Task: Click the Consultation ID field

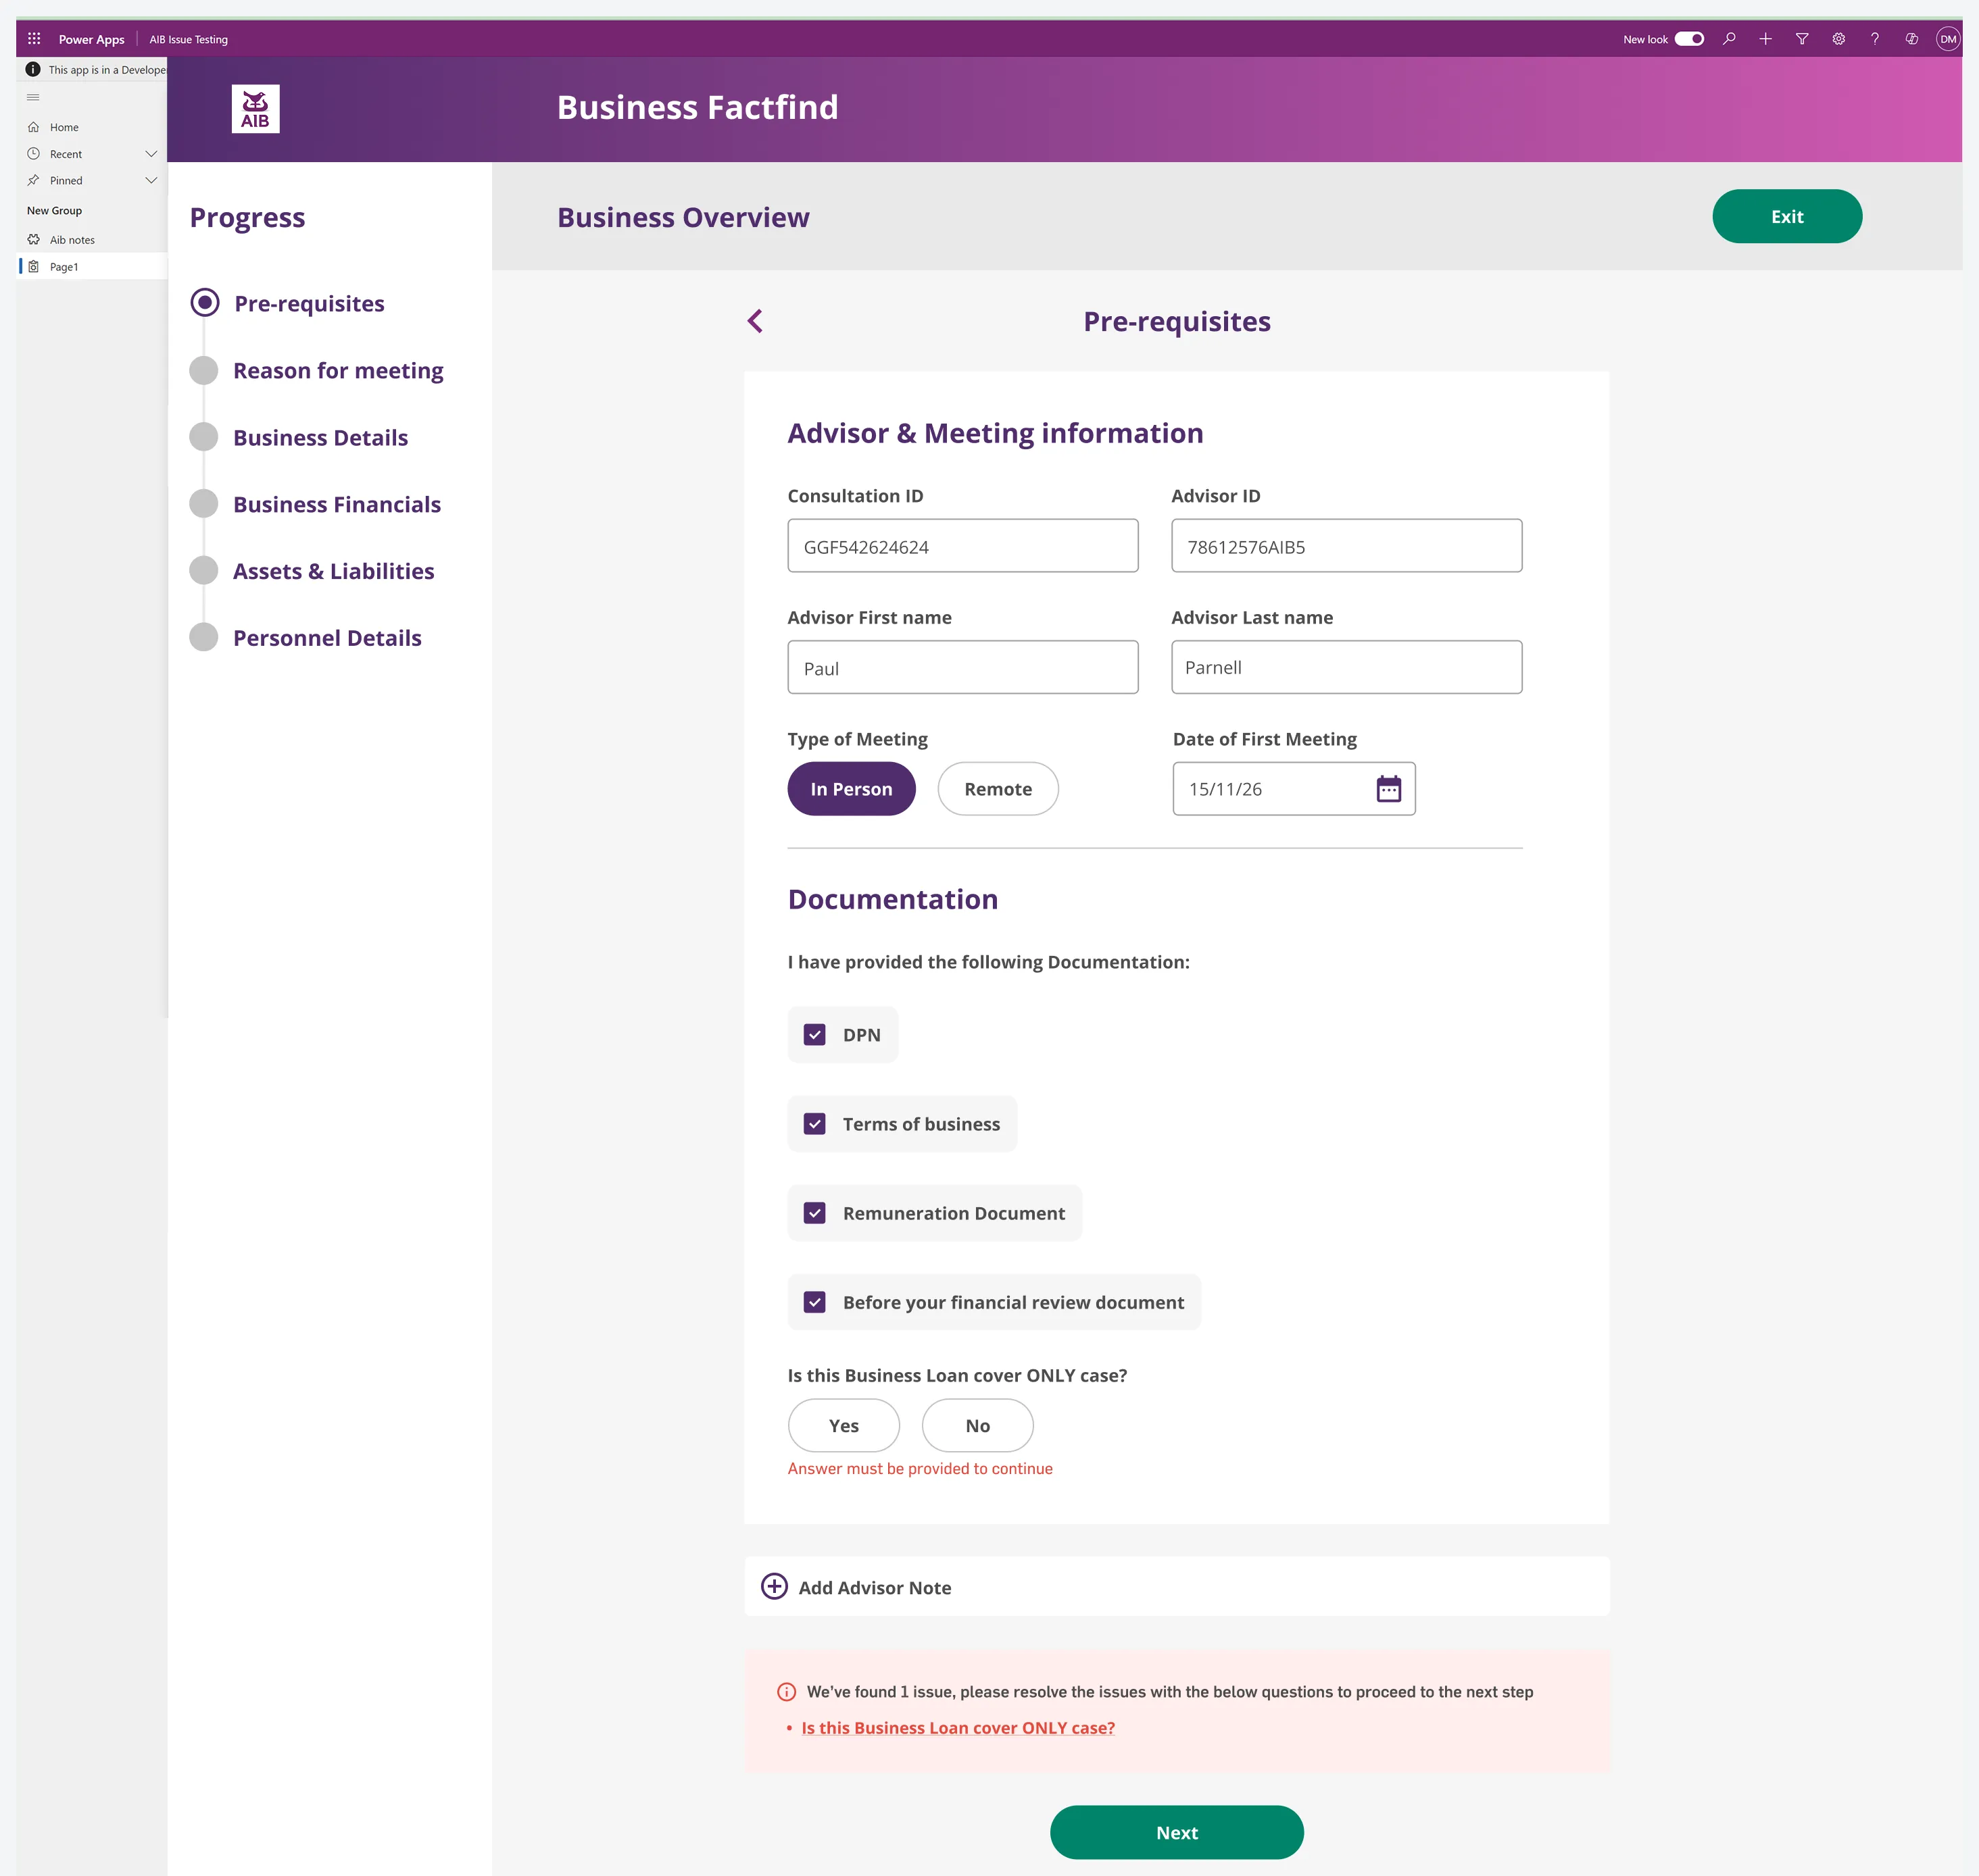Action: point(962,546)
